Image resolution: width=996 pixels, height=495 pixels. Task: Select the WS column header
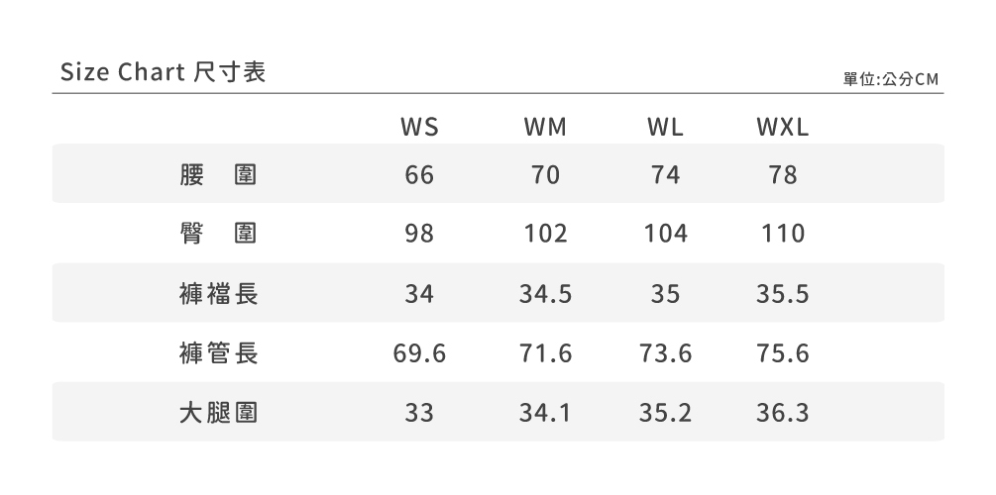tap(419, 128)
